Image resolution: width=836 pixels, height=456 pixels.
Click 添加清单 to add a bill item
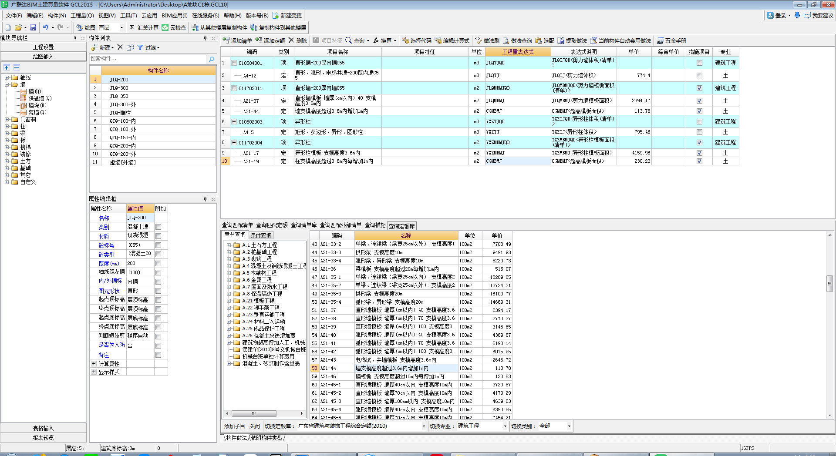238,40
